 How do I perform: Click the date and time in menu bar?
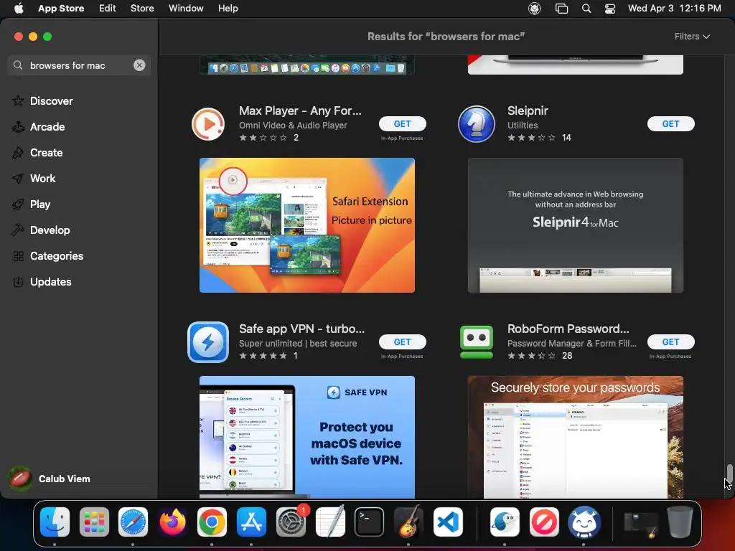click(x=675, y=9)
